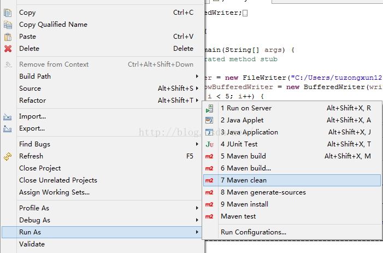The width and height of the screenshot is (383, 253).
Task: Click the Run on Server icon
Action: [x=209, y=108]
